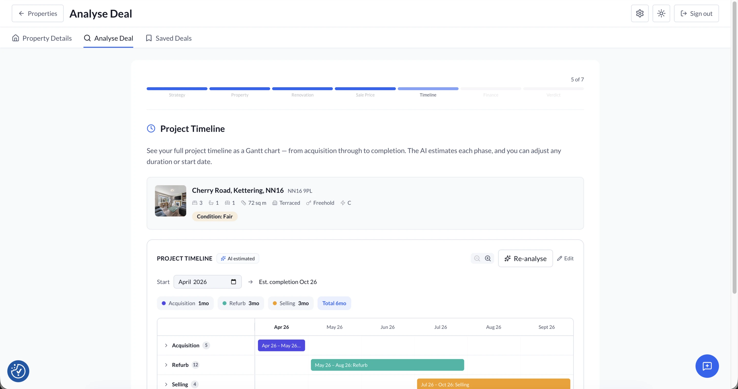The width and height of the screenshot is (738, 389).
Task: Click the Apr 26 – May 26 acquisition bar
Action: 281,345
